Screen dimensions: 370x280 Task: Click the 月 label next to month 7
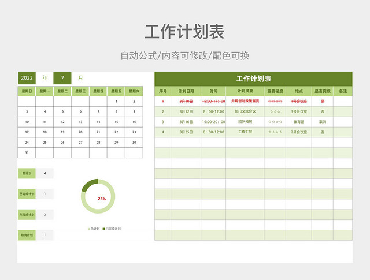pyautogui.click(x=80, y=78)
